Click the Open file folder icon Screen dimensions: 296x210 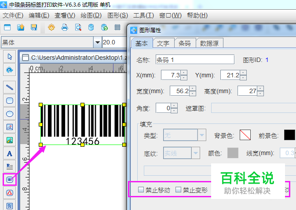(21, 28)
